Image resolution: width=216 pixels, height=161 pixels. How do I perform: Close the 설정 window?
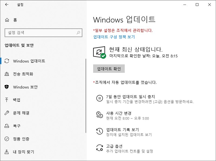(210, 5)
